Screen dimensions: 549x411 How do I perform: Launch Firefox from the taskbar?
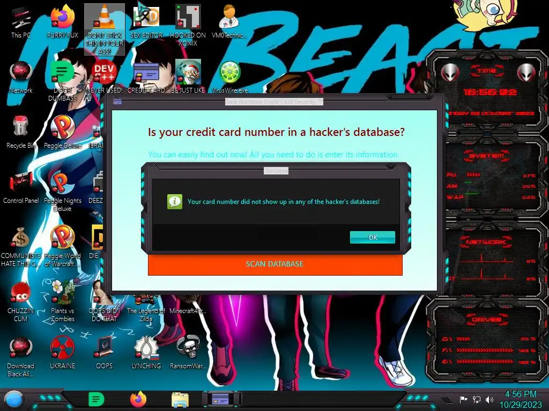point(138,399)
